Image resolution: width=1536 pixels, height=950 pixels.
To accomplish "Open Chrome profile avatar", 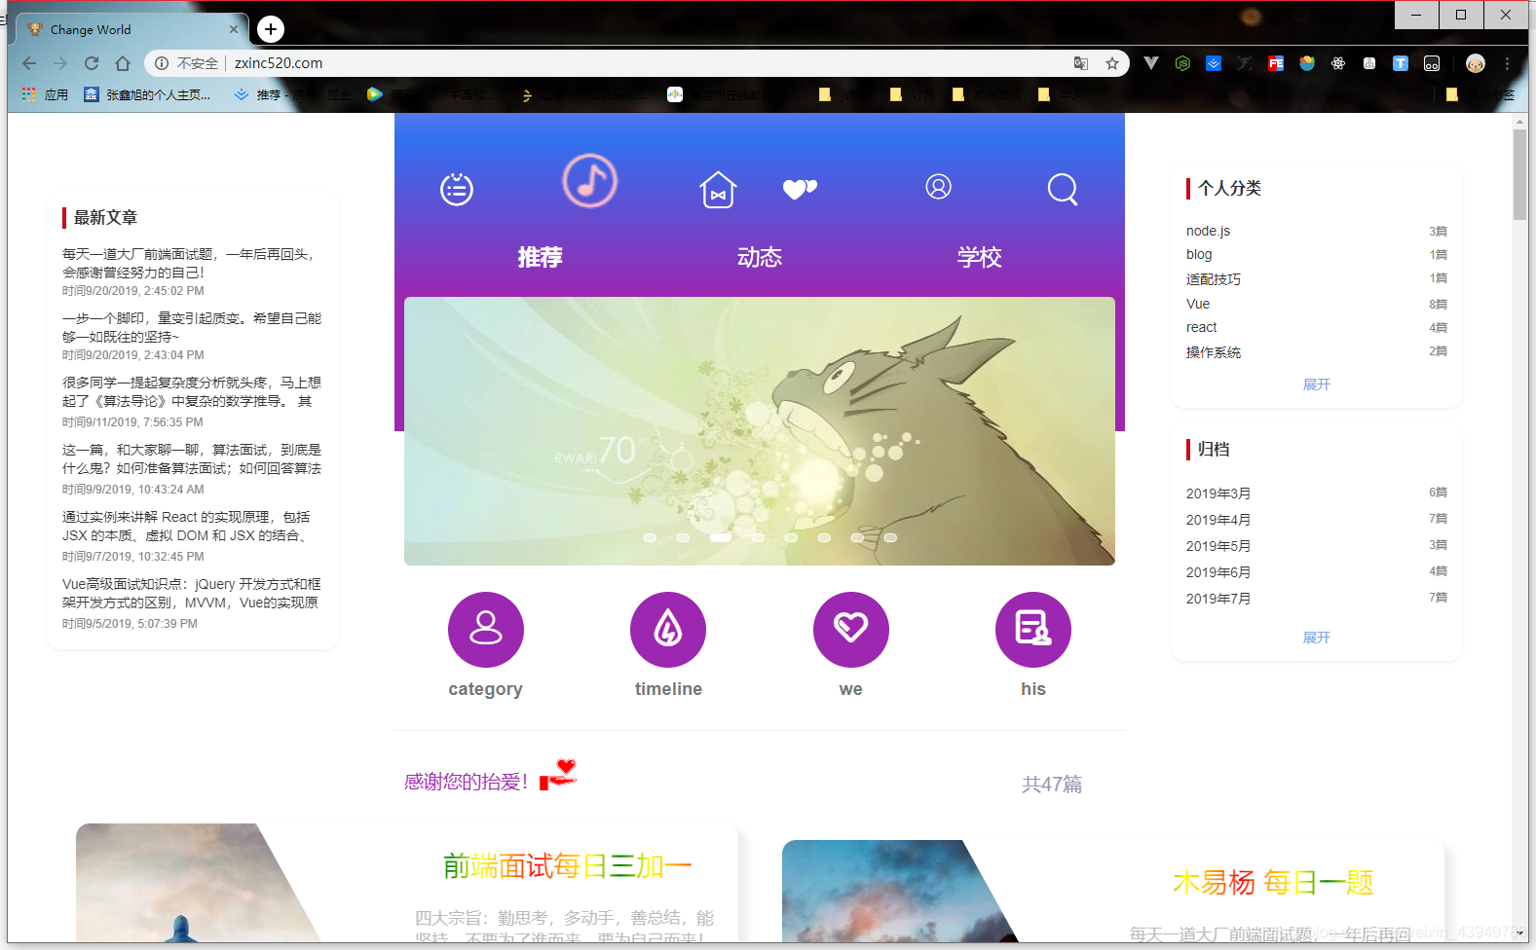I will (1476, 63).
